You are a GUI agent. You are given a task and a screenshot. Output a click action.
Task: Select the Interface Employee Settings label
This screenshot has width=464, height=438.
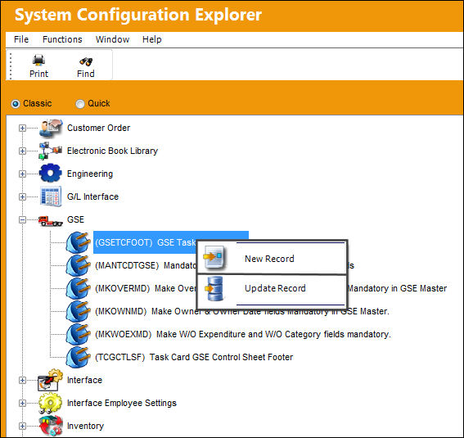point(122,403)
